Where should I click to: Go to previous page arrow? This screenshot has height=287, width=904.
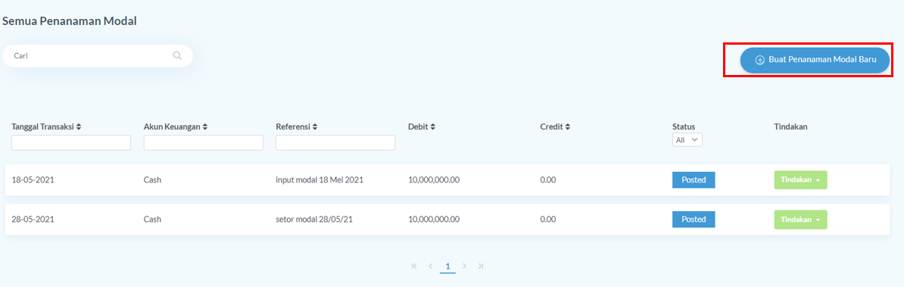point(431,267)
